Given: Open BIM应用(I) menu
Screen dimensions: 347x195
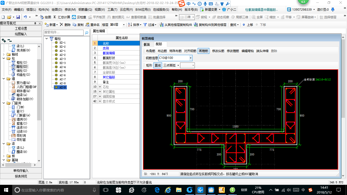Looking at the screenshot, I should [x=143, y=10].
